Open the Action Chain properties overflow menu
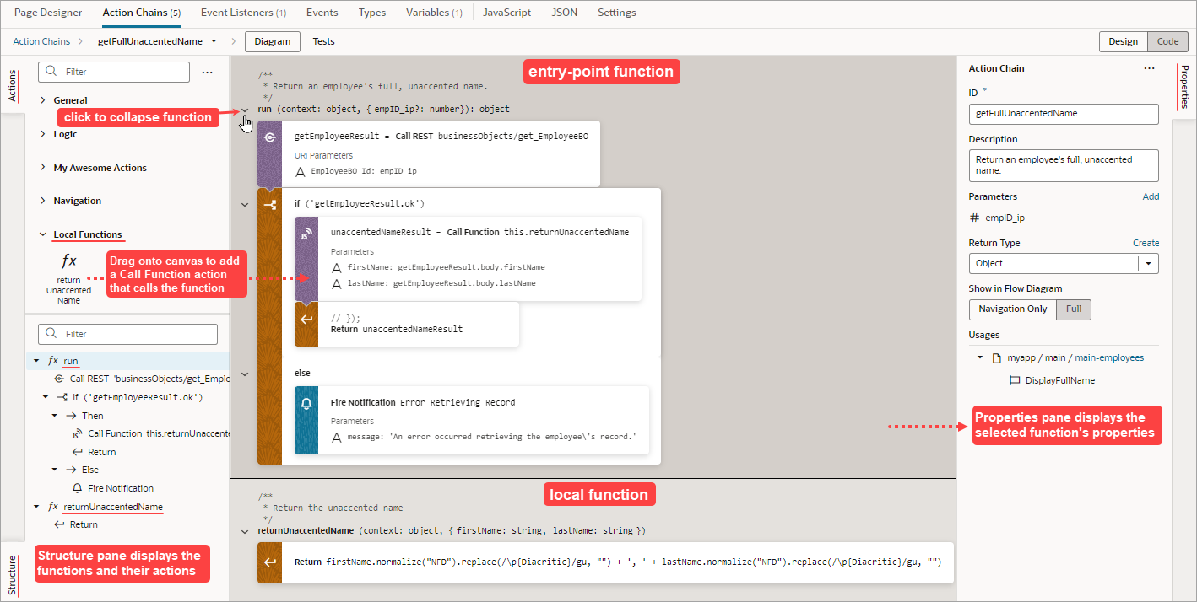Viewport: 1197px width, 602px height. [1148, 68]
